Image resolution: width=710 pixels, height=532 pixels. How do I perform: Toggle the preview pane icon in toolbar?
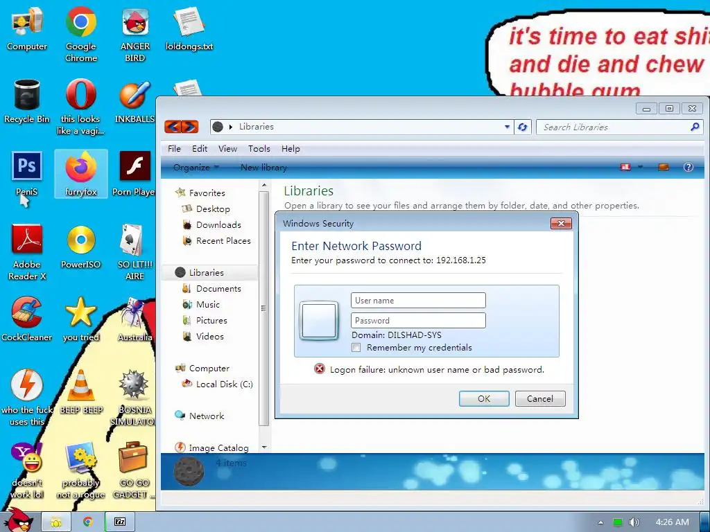click(x=664, y=167)
